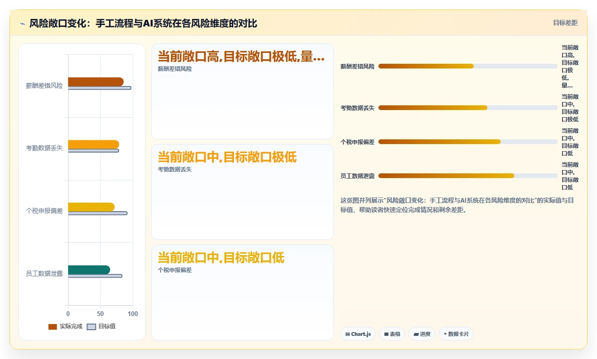Click the 薪酬差错风险 progress bar
The width and height of the screenshot is (597, 359).
point(468,66)
